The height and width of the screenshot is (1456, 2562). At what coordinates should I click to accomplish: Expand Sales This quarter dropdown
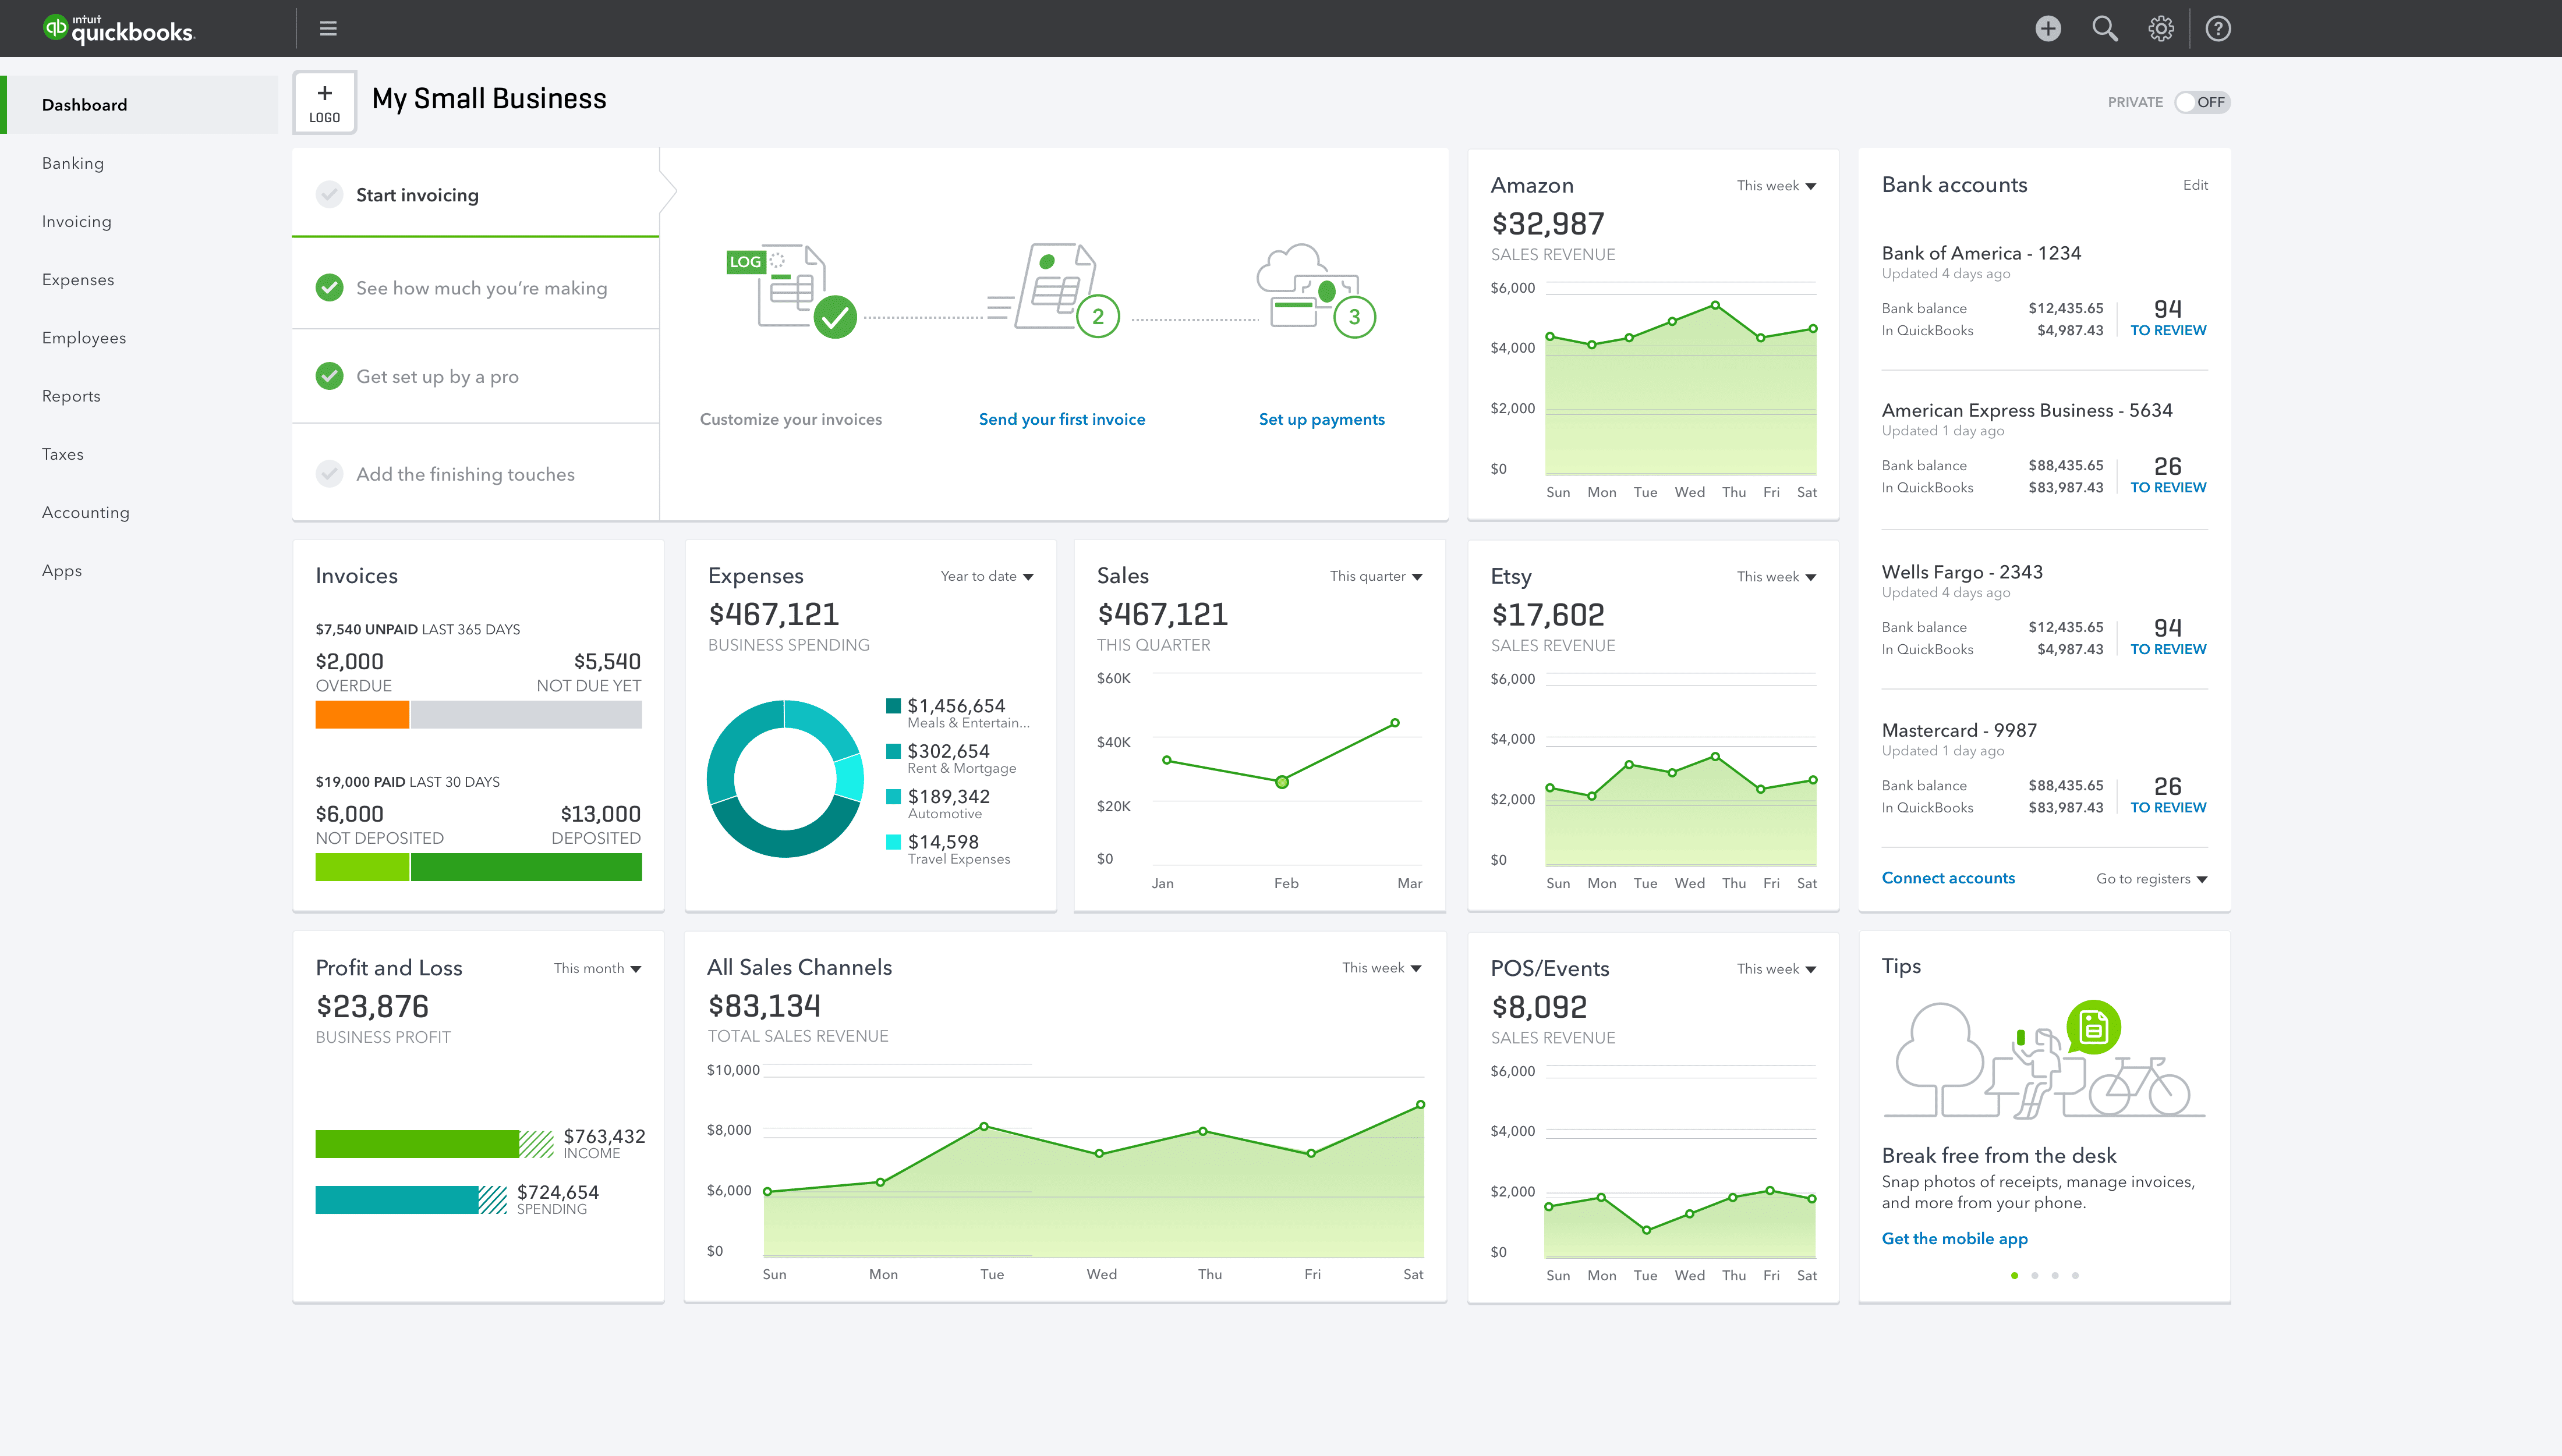1375,576
